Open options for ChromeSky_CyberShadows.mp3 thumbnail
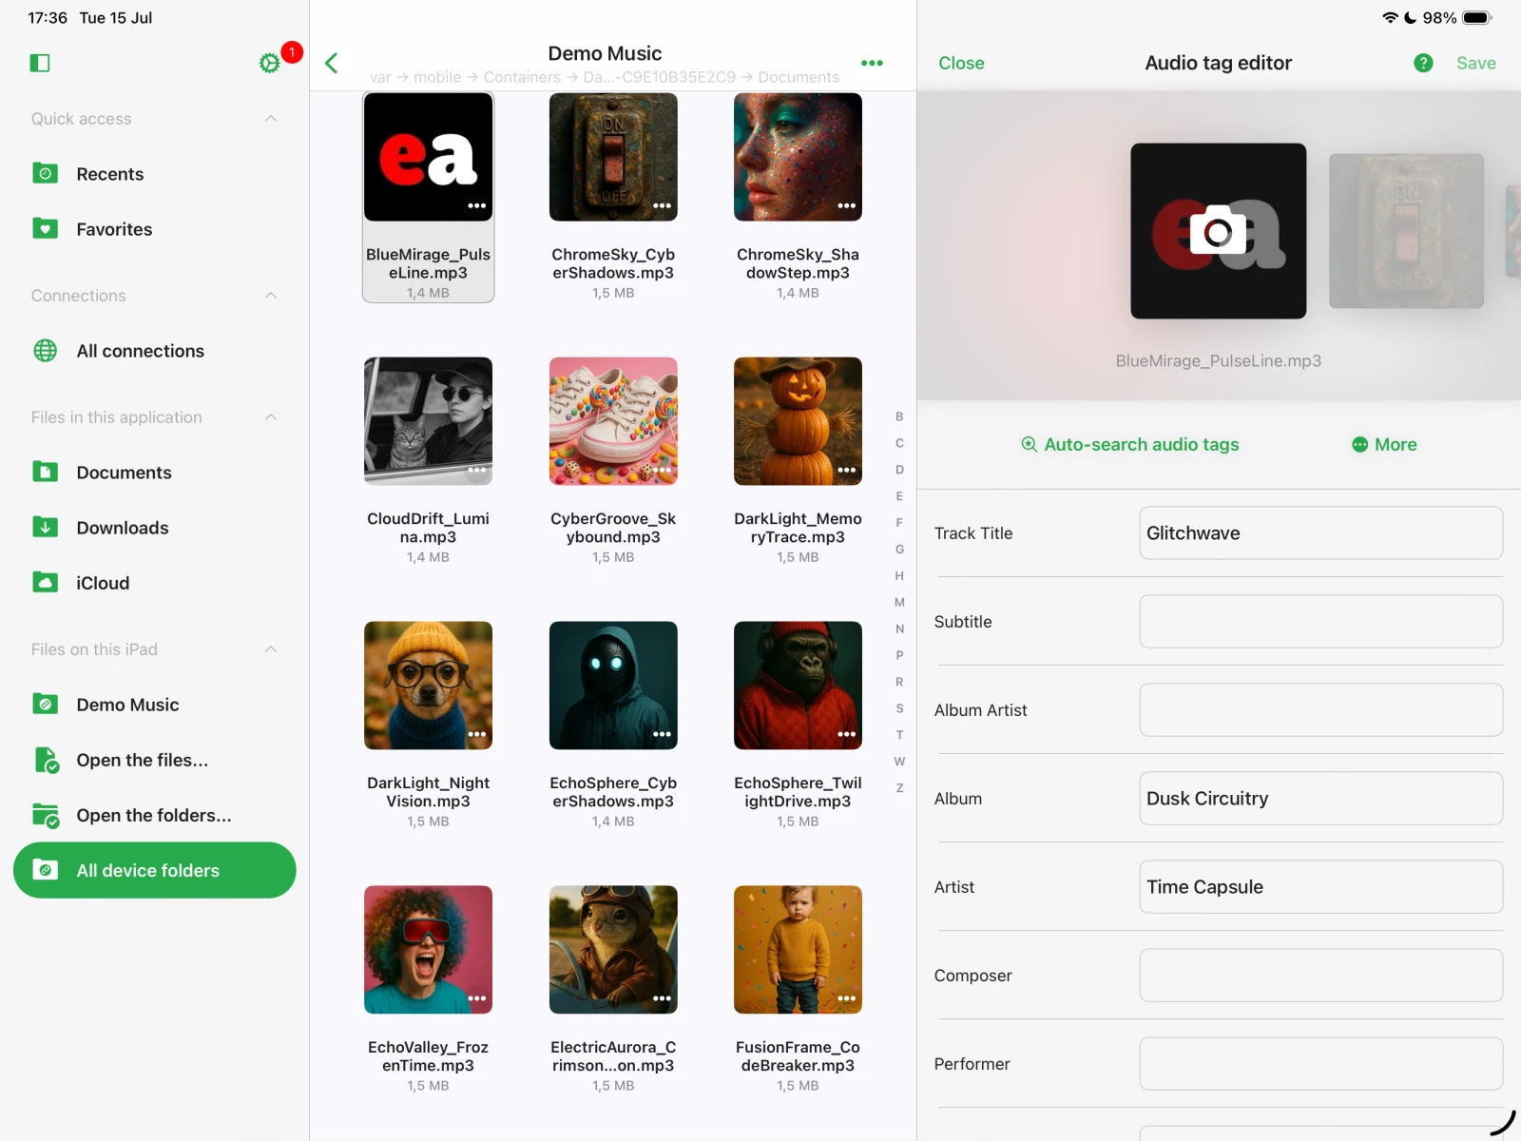 [662, 205]
